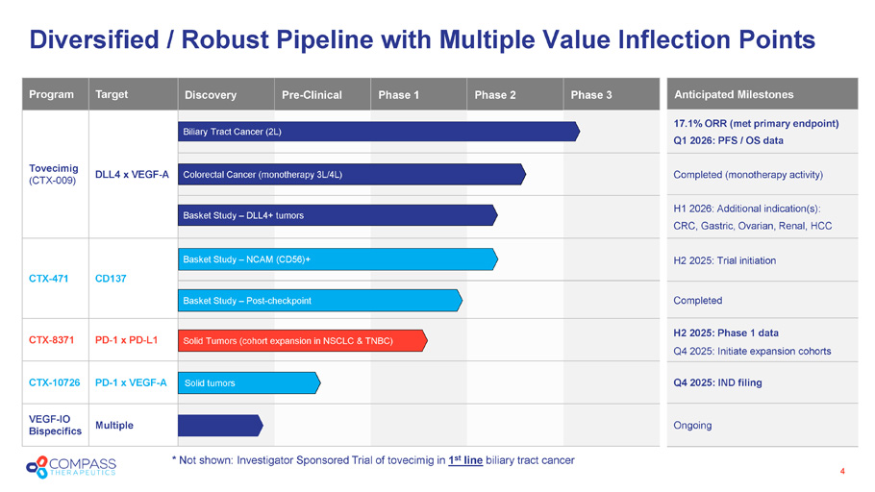The image size is (875, 492).
Task: Click the Compass Therapeutics logo
Action: click(x=72, y=468)
